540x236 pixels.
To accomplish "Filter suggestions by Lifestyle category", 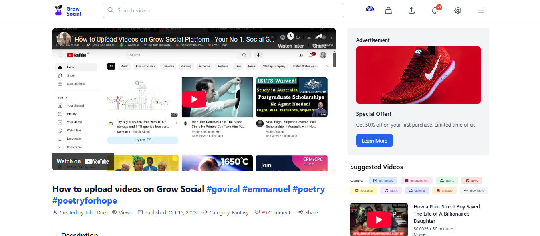I will point(444,190).
